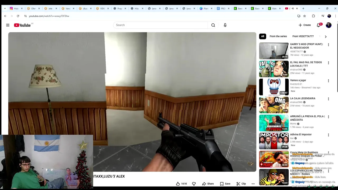Open the Chrome three-dot menu

[x=335, y=16]
